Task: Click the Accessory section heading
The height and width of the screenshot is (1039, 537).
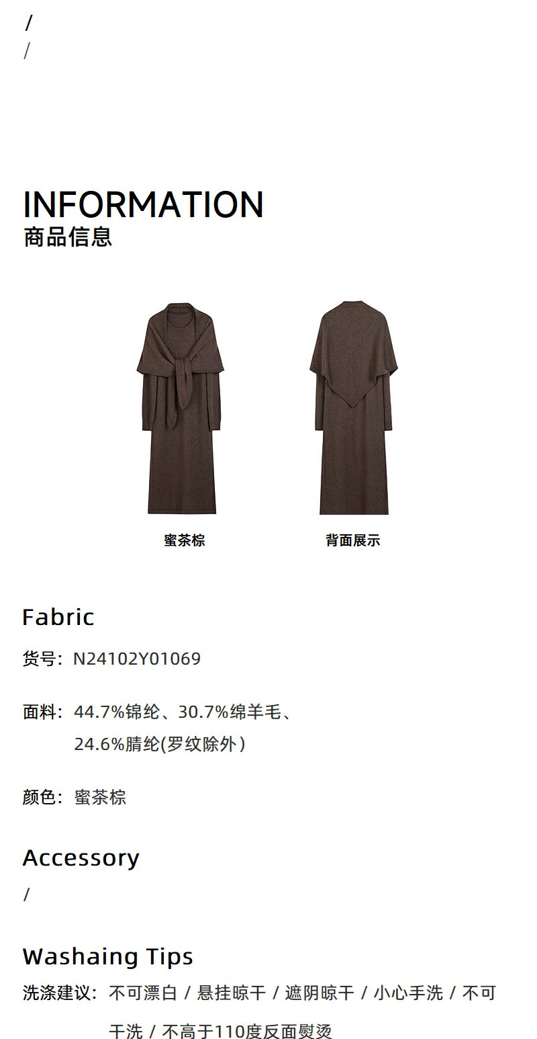Action: 81,858
